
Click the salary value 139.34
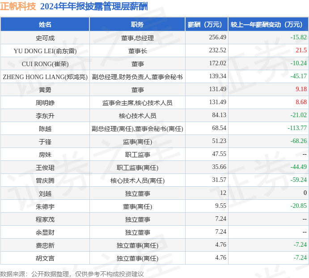(218, 76)
